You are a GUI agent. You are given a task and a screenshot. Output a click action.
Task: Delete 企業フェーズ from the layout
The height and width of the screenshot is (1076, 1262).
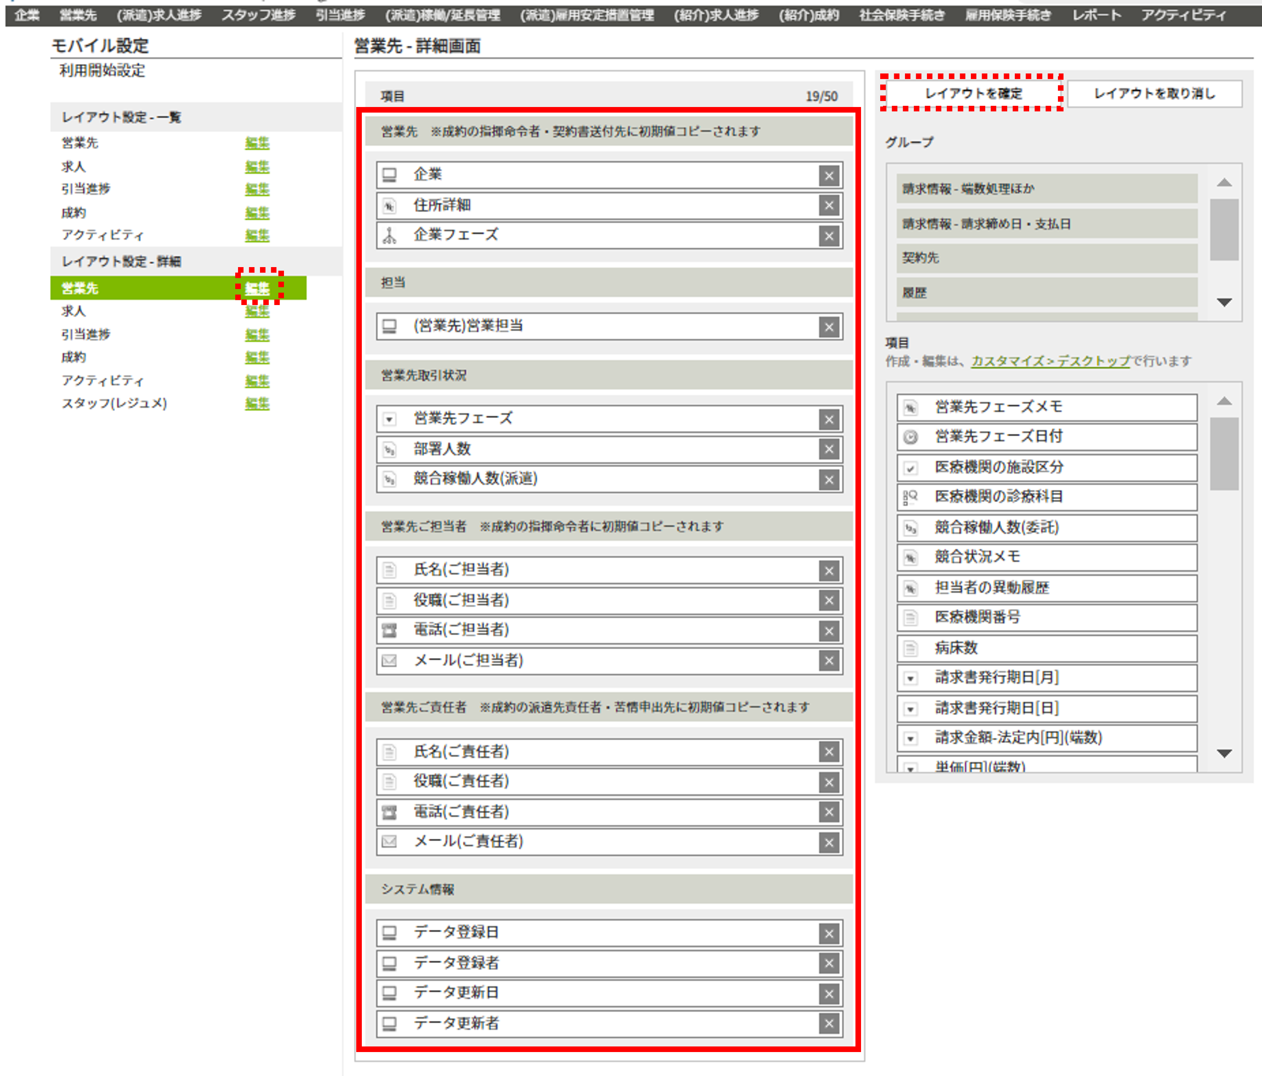[828, 236]
